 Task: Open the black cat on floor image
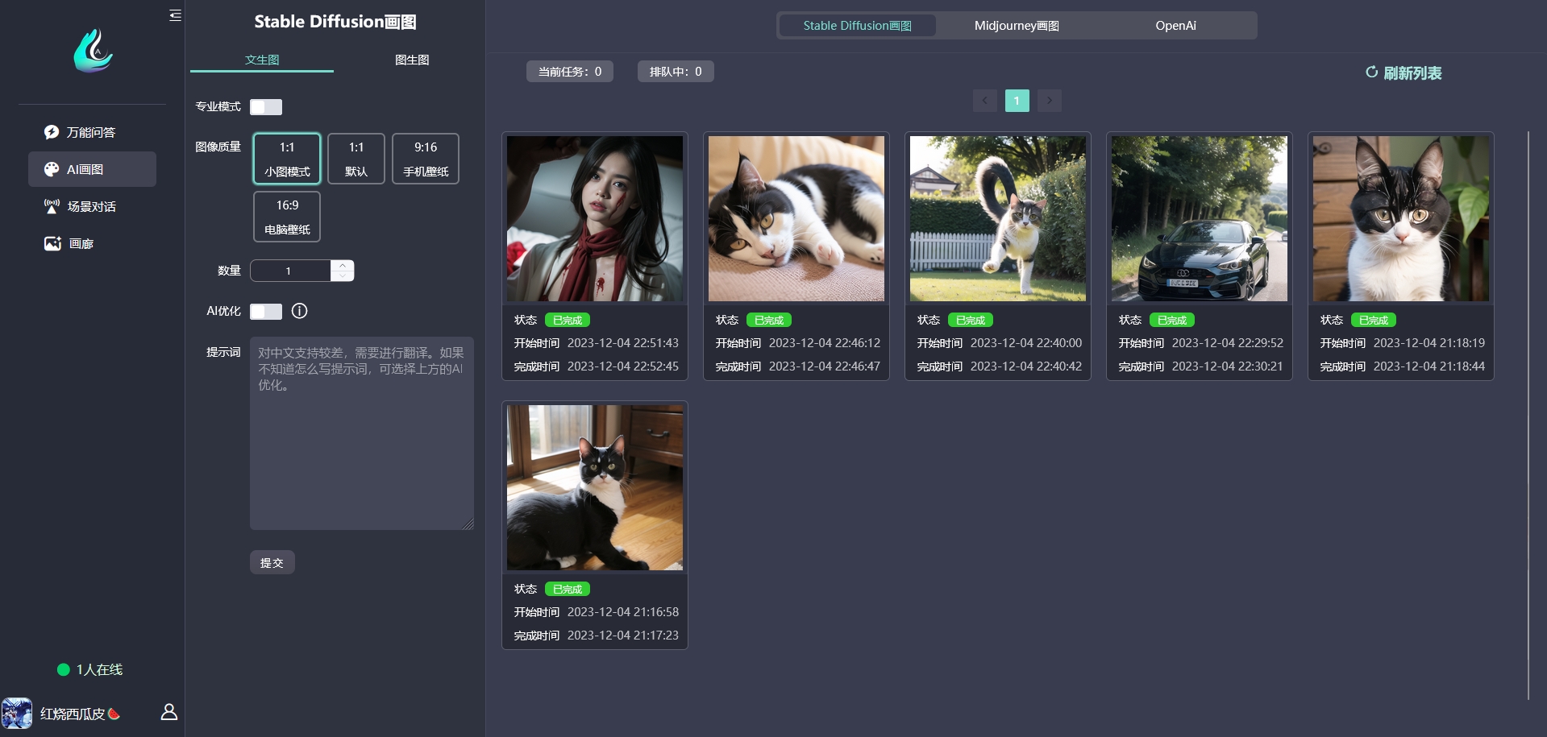click(595, 487)
